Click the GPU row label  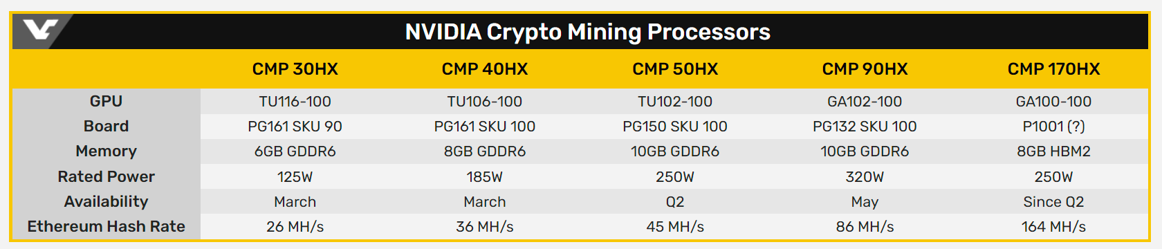pos(106,101)
